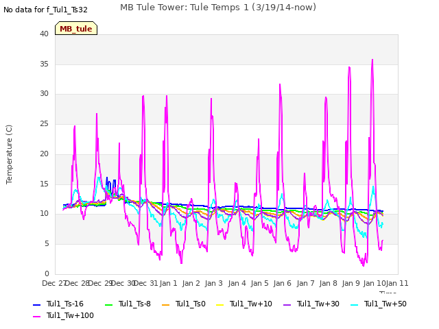Click the Jan 6 x-axis tick label
Image resolution: width=439 pixels, height=329 pixels.
283,283
